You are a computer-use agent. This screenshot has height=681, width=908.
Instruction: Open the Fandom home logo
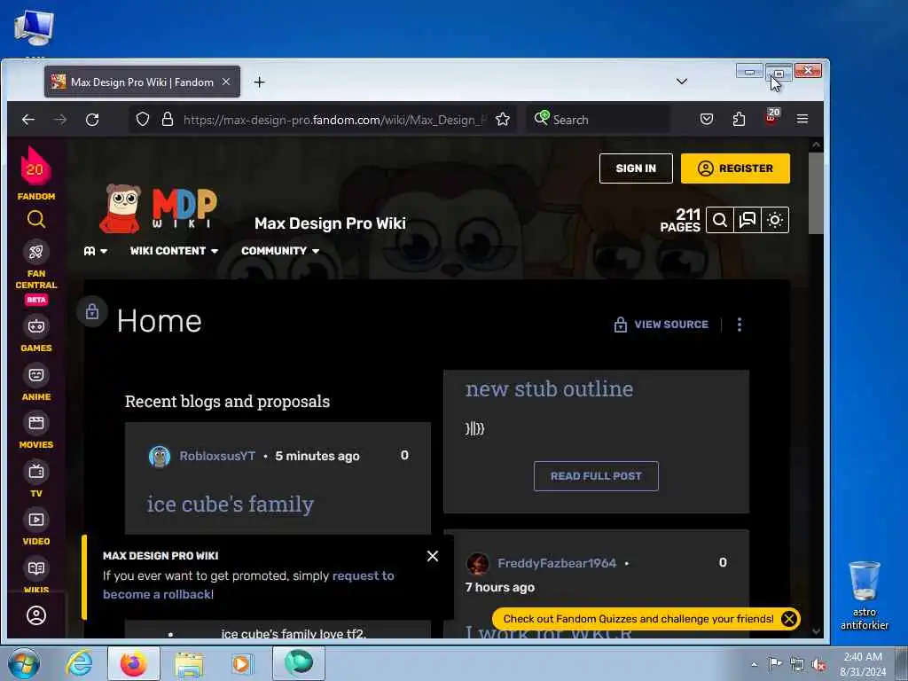pos(35,173)
